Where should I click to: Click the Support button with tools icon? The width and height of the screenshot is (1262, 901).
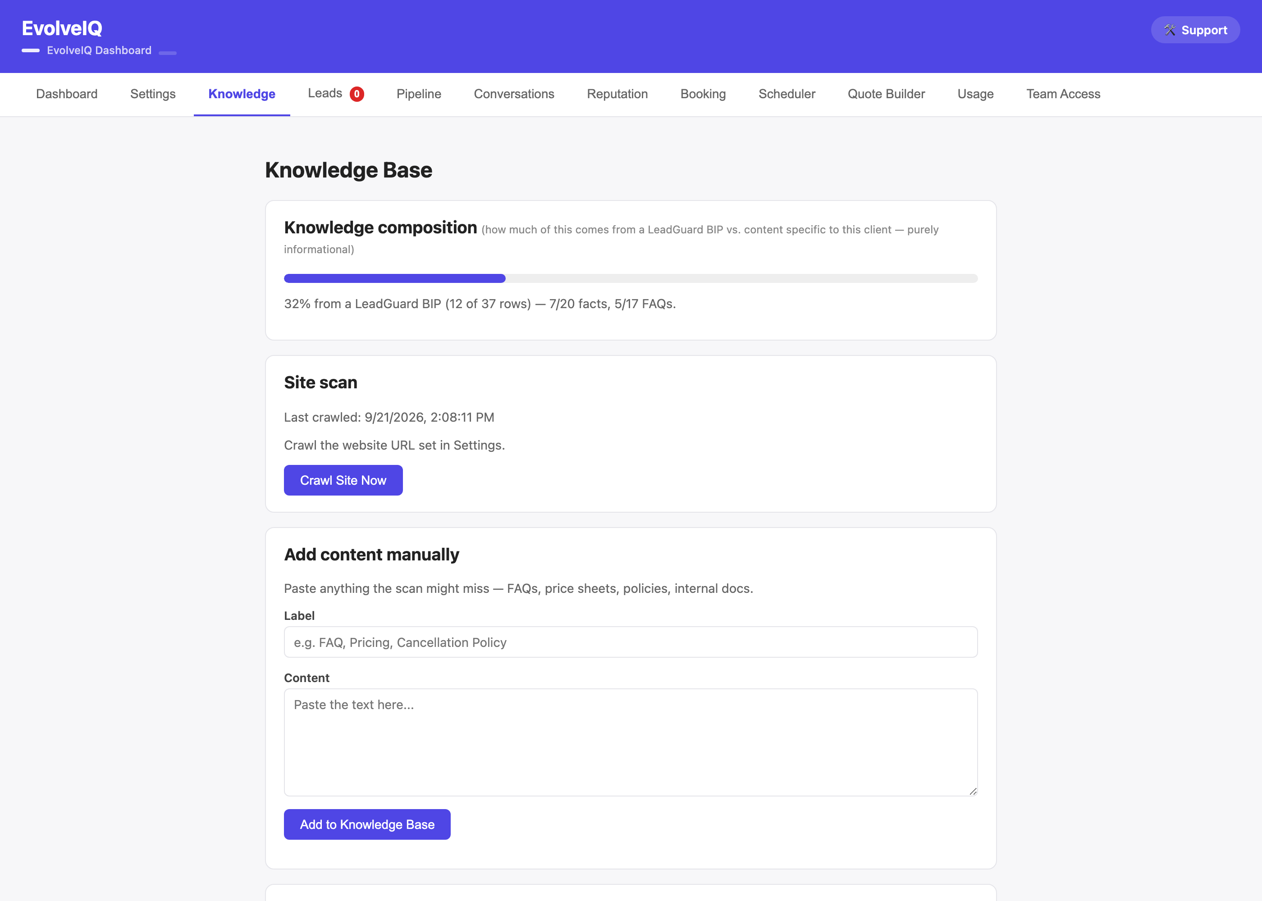pos(1195,30)
